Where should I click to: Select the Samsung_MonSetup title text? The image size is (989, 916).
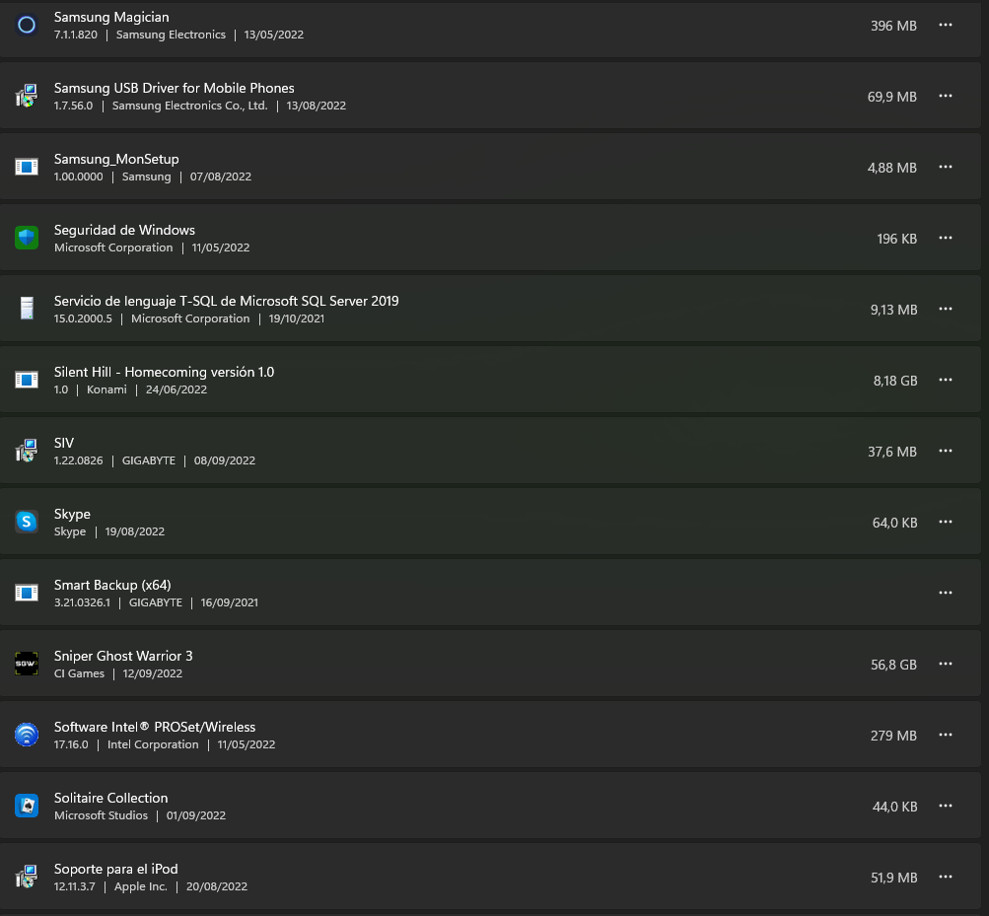pos(116,160)
